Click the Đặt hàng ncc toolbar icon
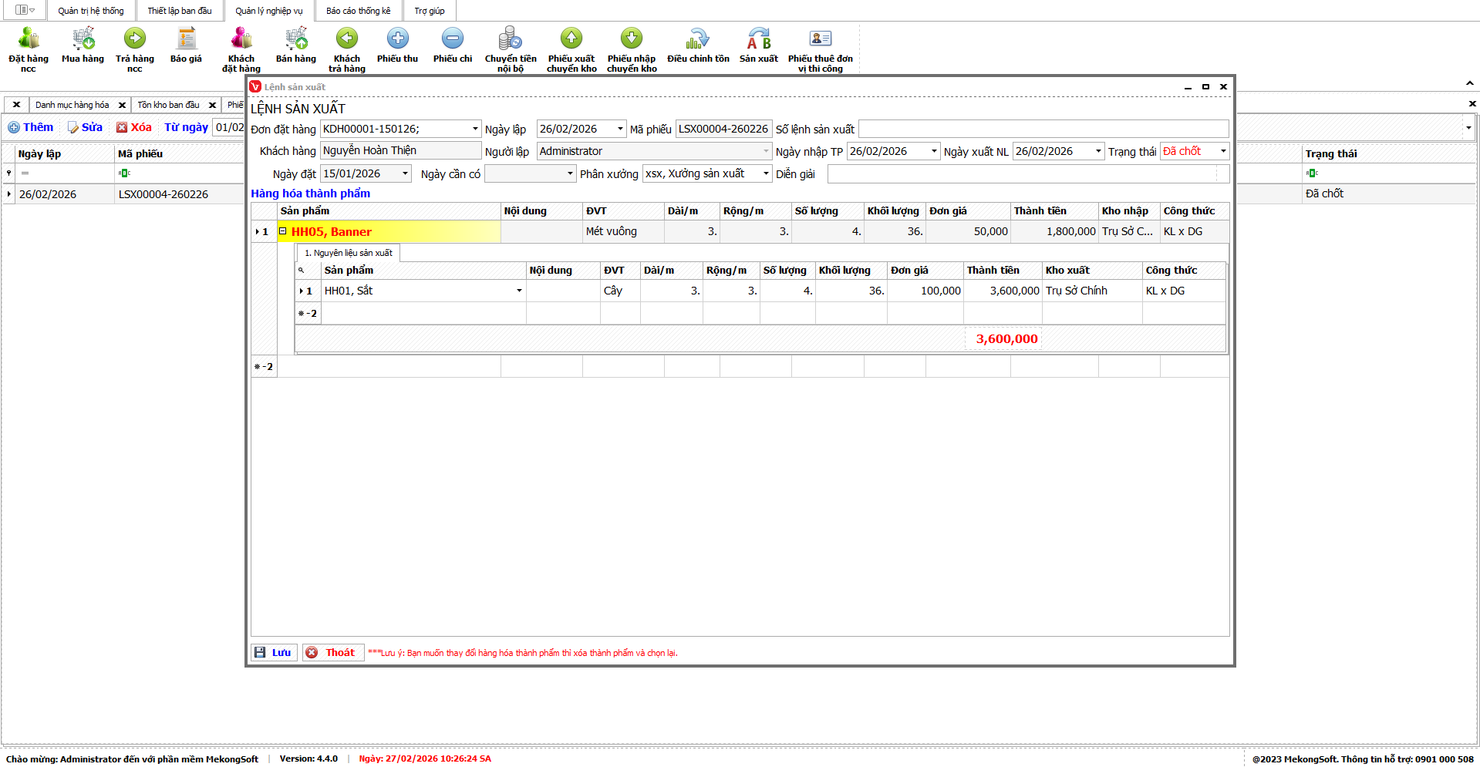This screenshot has width=1480, height=767. point(29,40)
